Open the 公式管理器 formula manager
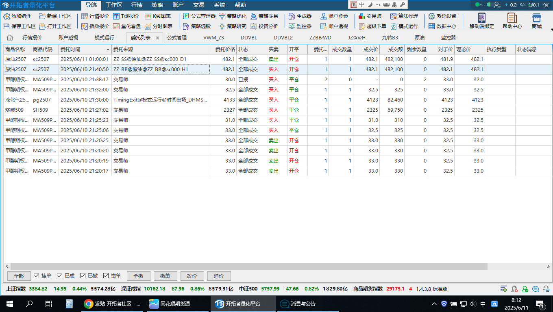 (x=199, y=16)
